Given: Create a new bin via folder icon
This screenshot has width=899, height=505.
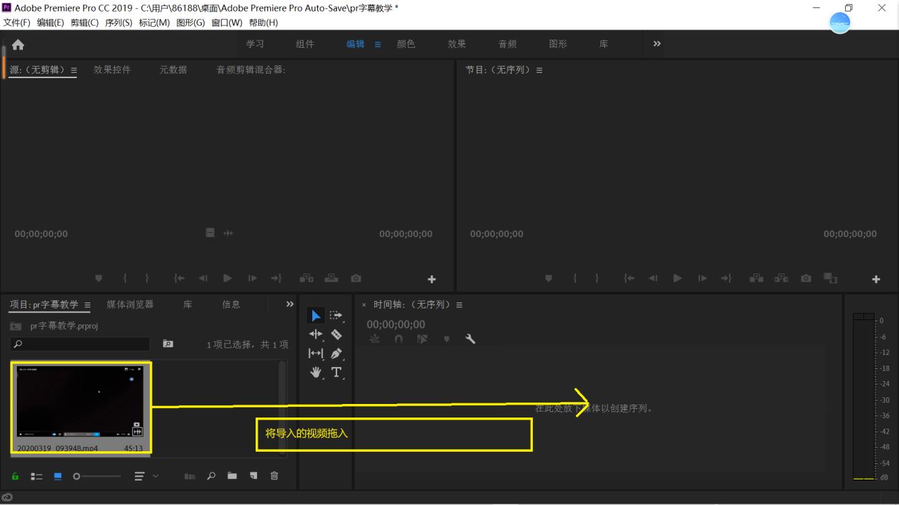Looking at the screenshot, I should [x=231, y=475].
